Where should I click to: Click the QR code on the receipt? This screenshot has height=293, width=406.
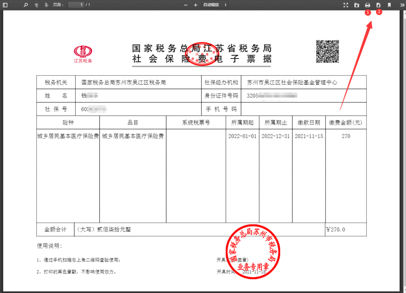tap(327, 51)
